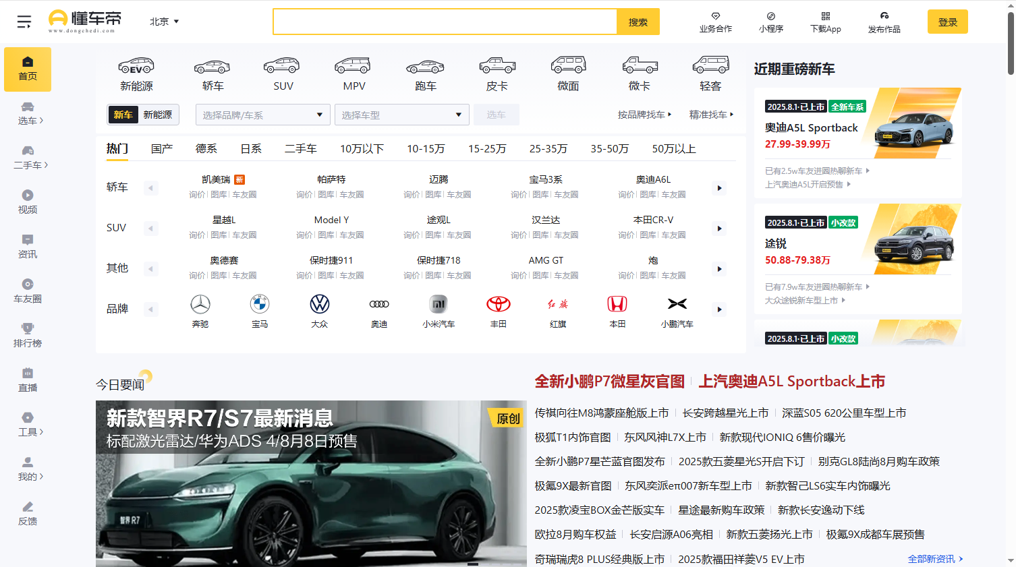
Task: Click the 大众 brand logo
Action: point(320,304)
